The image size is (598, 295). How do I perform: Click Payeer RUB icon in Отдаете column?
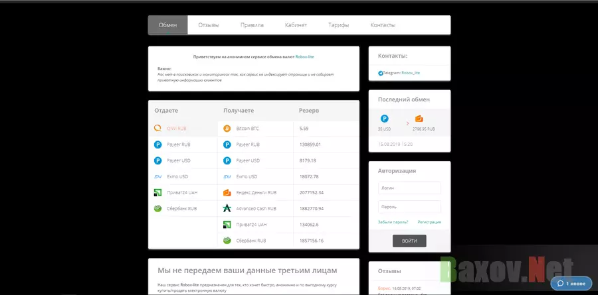pyautogui.click(x=157, y=145)
